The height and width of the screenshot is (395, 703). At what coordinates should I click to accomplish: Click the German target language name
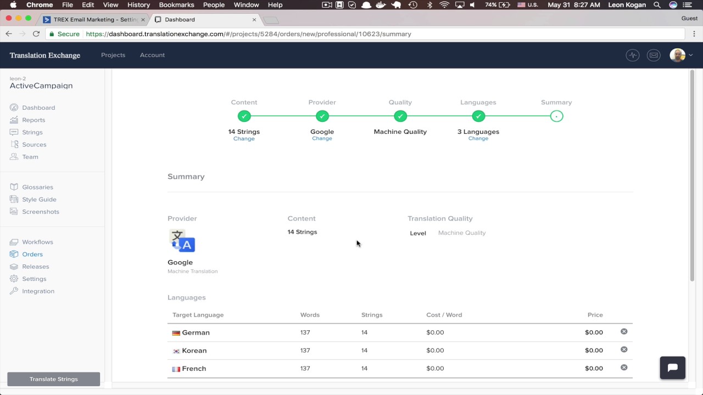click(196, 332)
